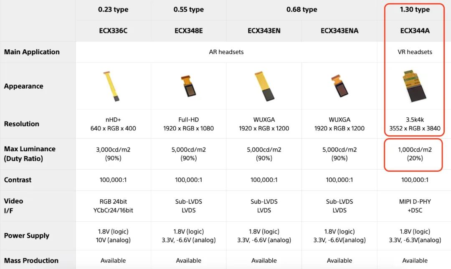451x269 pixels.
Task: Click the MIPI D-PHY video interface cell
Action: click(x=415, y=206)
